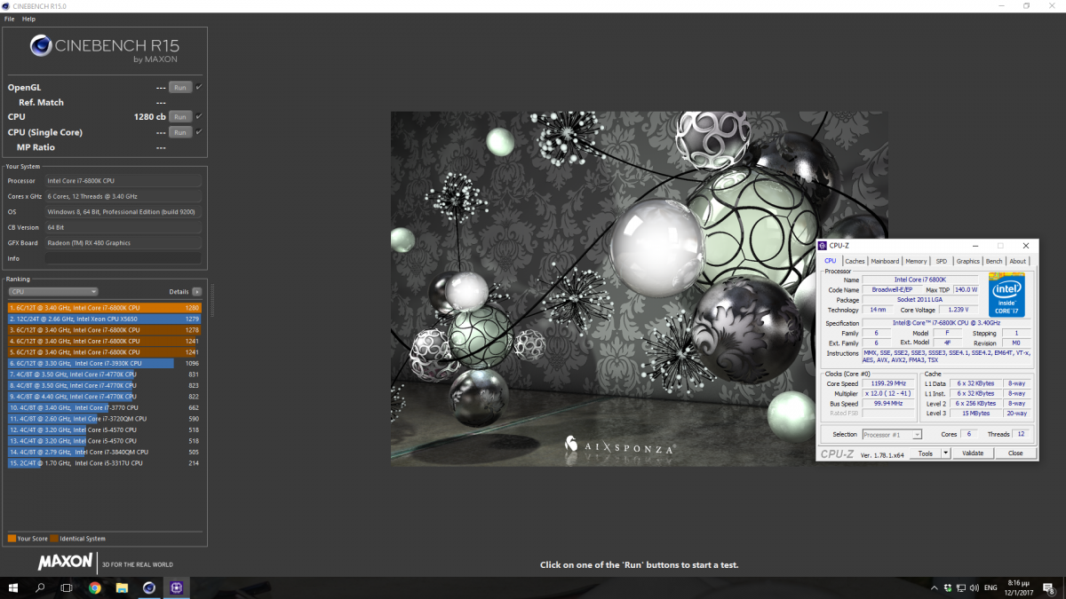
Task: Toggle the CPU test checkmark
Action: [199, 116]
